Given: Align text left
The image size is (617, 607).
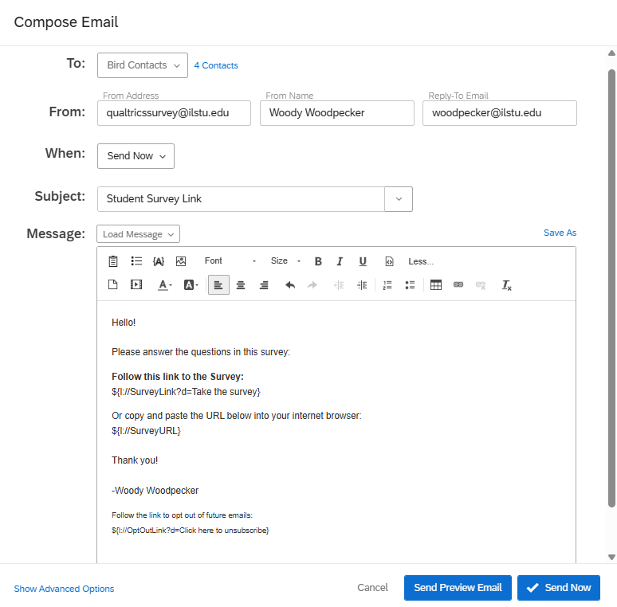Looking at the screenshot, I should 218,285.
